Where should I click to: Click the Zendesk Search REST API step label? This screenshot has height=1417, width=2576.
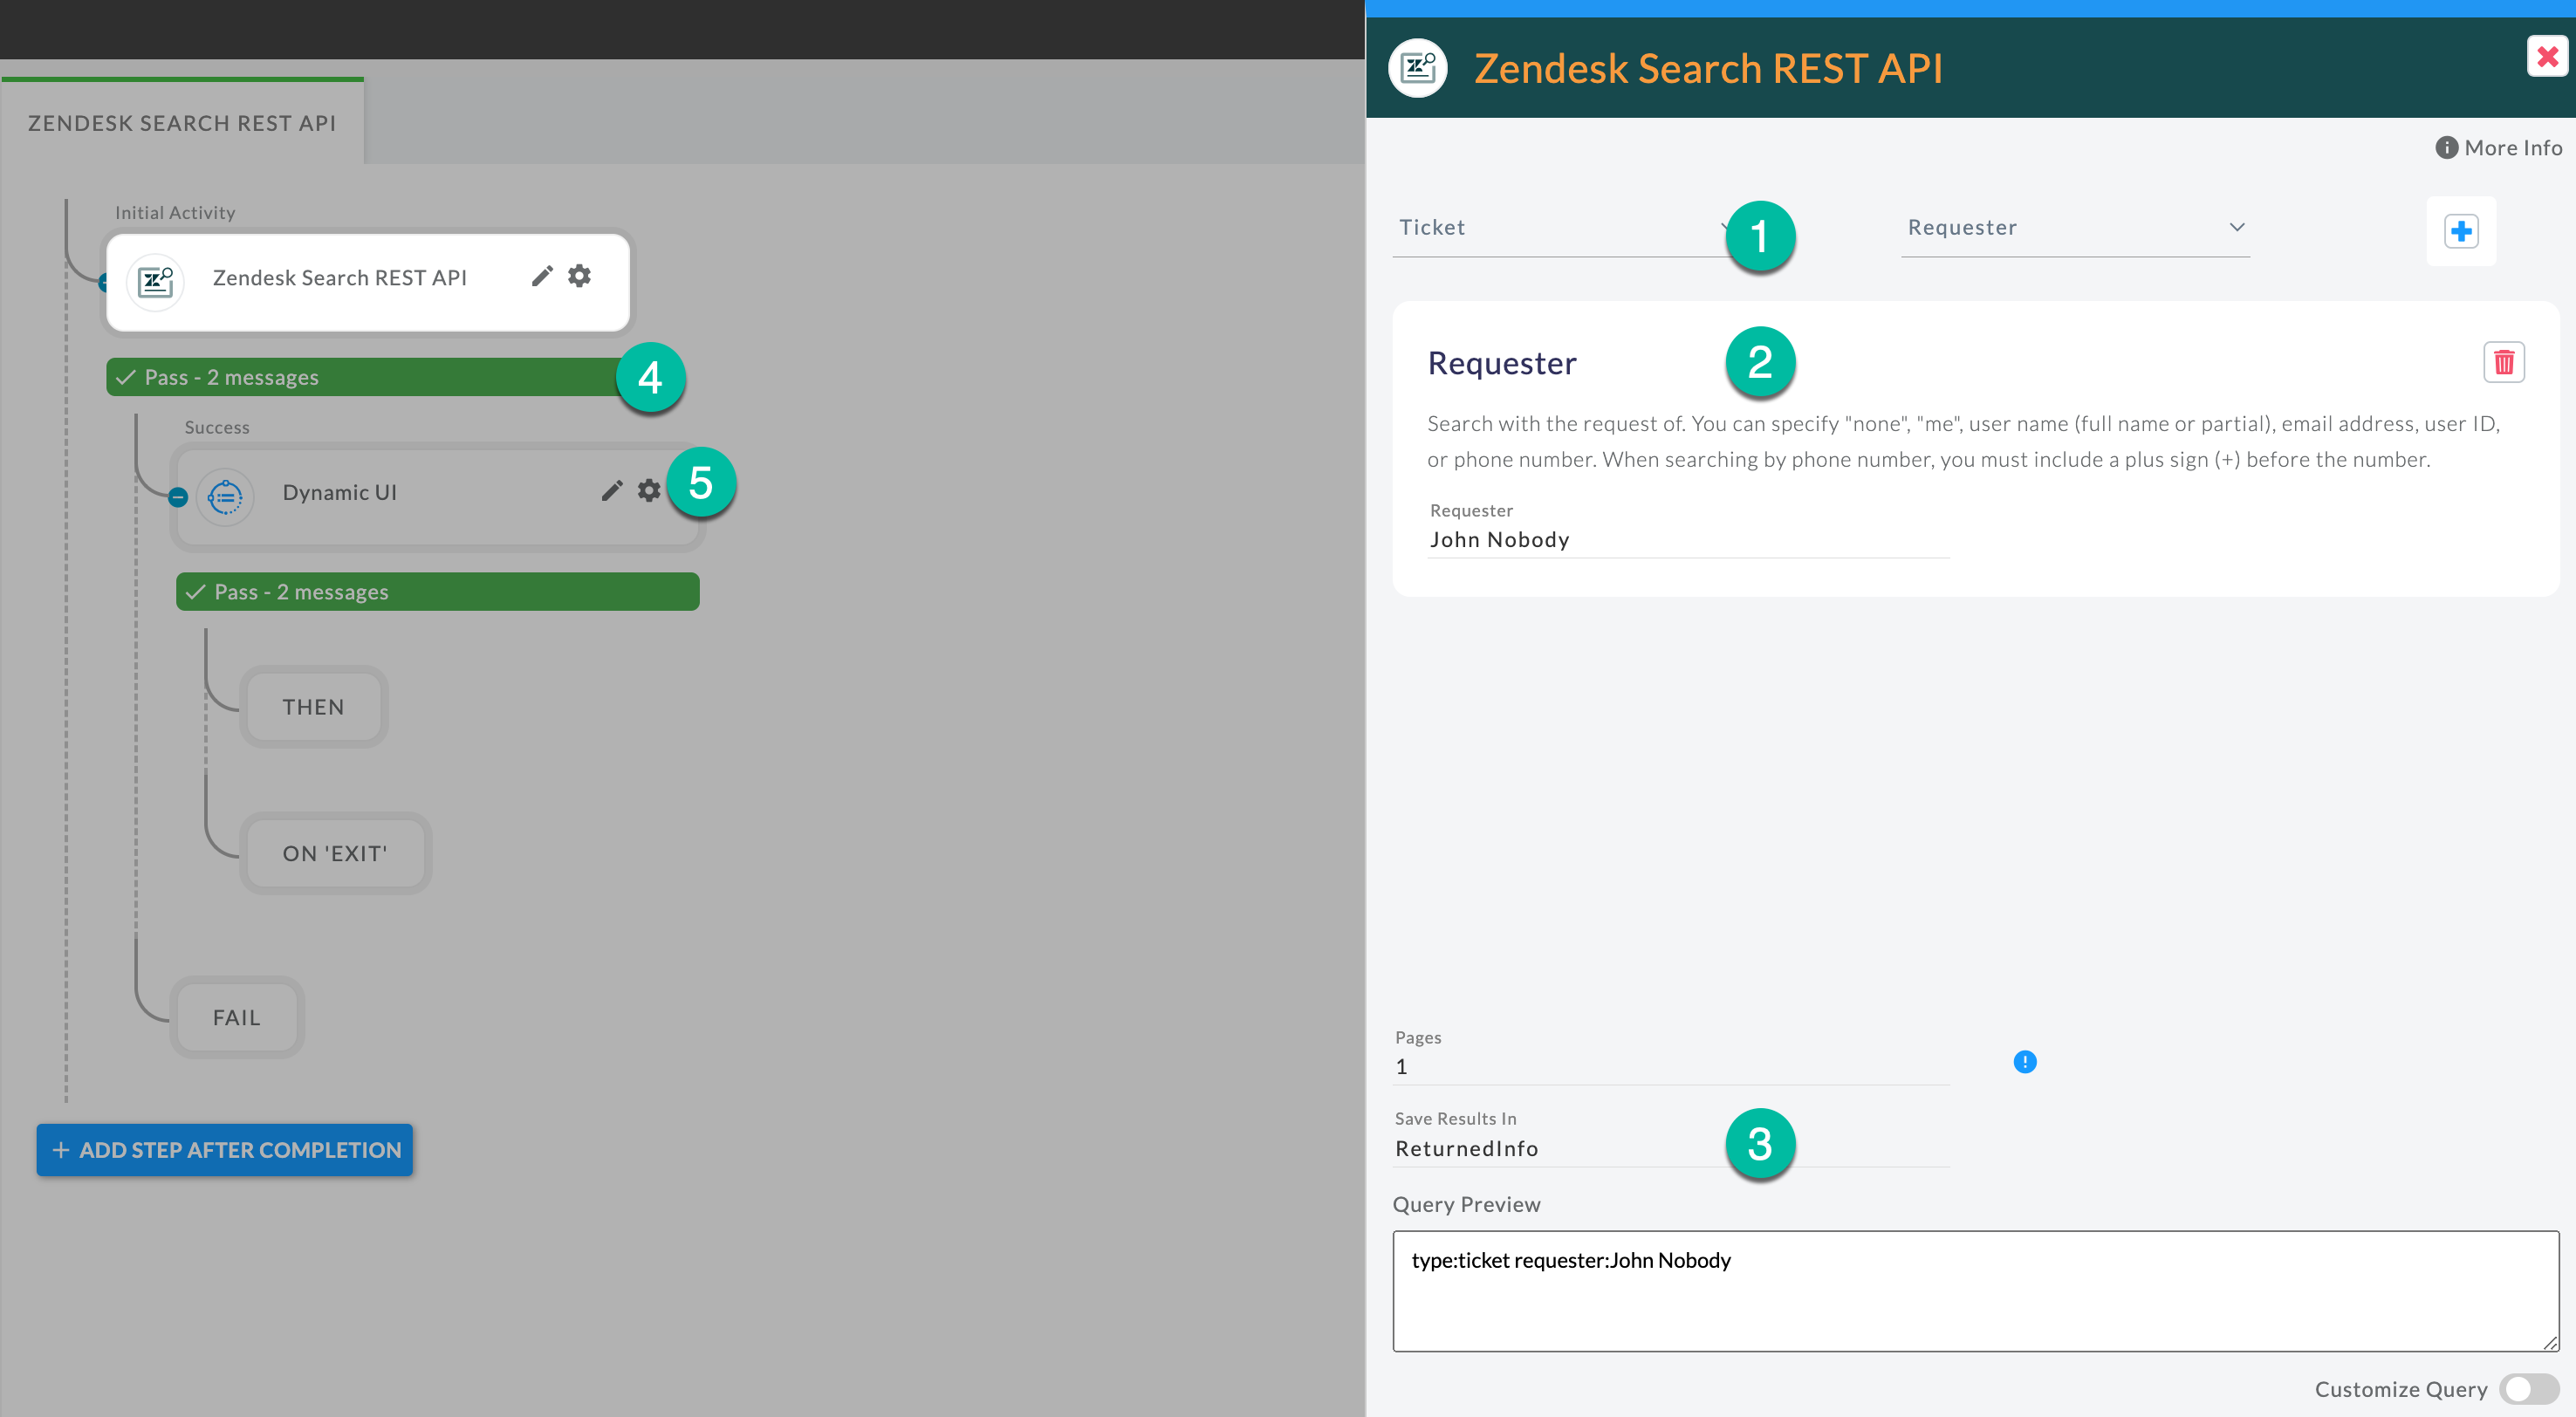(x=340, y=278)
